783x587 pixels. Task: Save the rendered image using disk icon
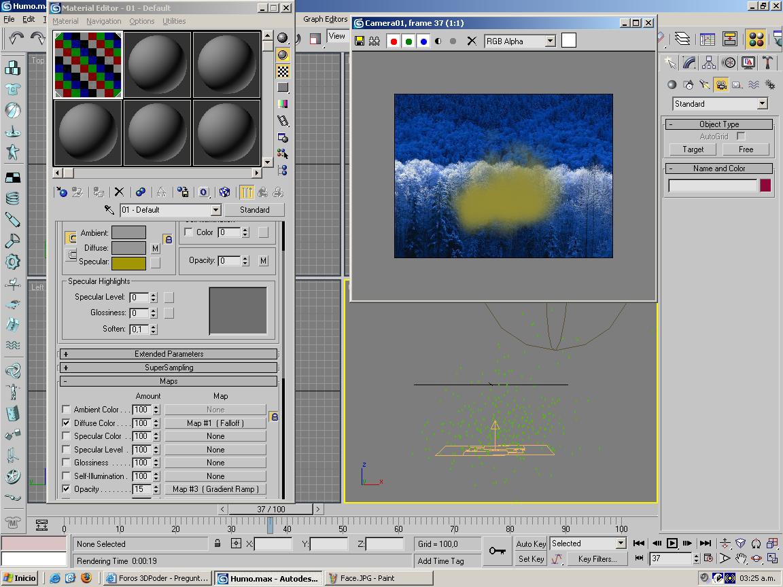[359, 41]
